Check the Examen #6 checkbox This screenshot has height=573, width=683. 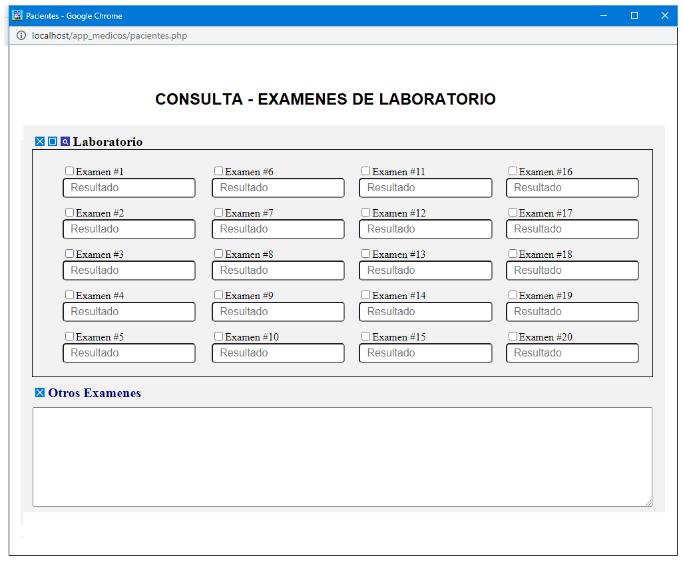[218, 171]
